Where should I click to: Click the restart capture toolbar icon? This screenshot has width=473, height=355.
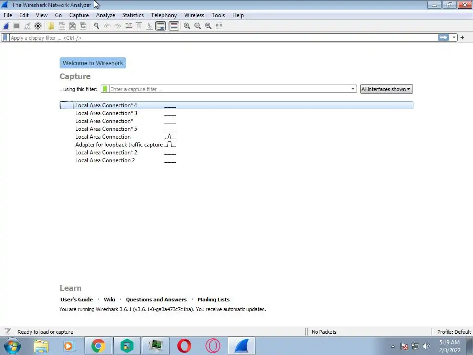click(27, 26)
